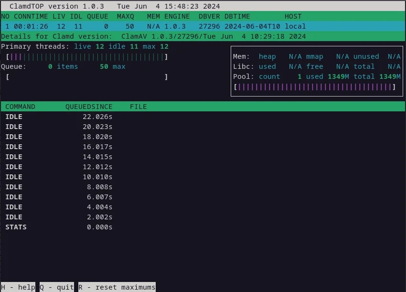Click the ClamdTOP version title text
This screenshot has width=406, height=292.
(56, 5)
